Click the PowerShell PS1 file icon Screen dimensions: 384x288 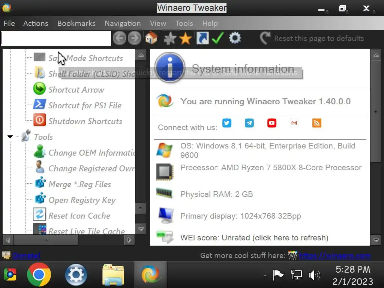click(39, 104)
